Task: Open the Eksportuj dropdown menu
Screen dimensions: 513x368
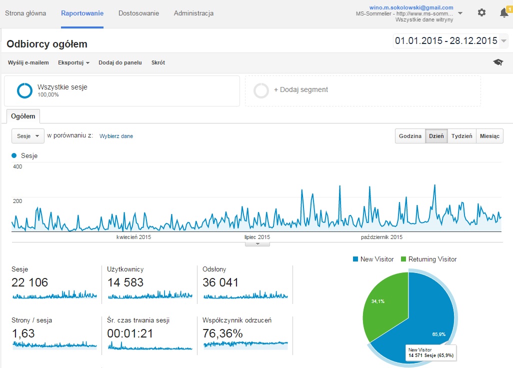Action: (73, 62)
